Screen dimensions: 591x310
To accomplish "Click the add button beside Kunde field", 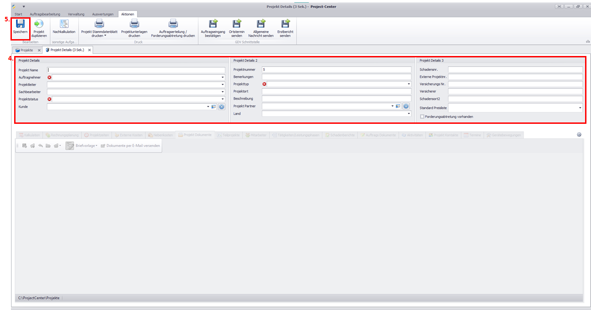I will point(222,107).
